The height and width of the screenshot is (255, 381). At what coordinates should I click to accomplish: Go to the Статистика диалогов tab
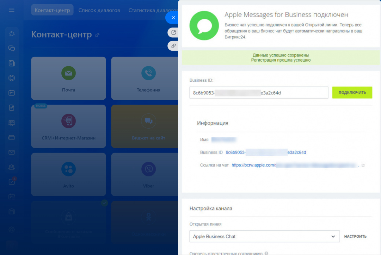[x=152, y=10]
